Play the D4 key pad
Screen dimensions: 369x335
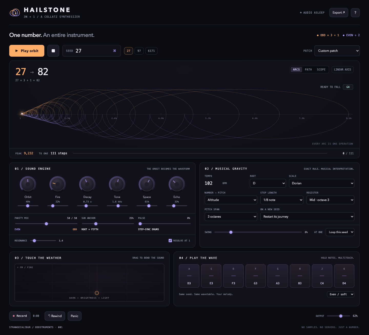tap(344, 276)
